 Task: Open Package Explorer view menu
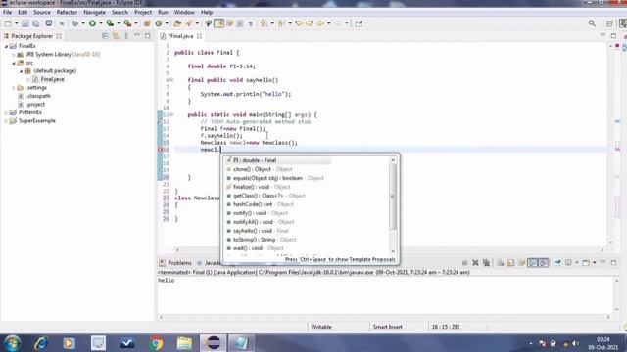coord(126,36)
